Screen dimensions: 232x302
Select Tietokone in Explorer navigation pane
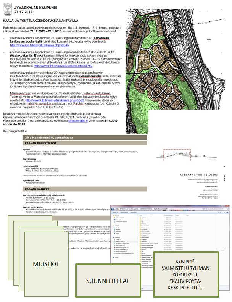point(117,237)
